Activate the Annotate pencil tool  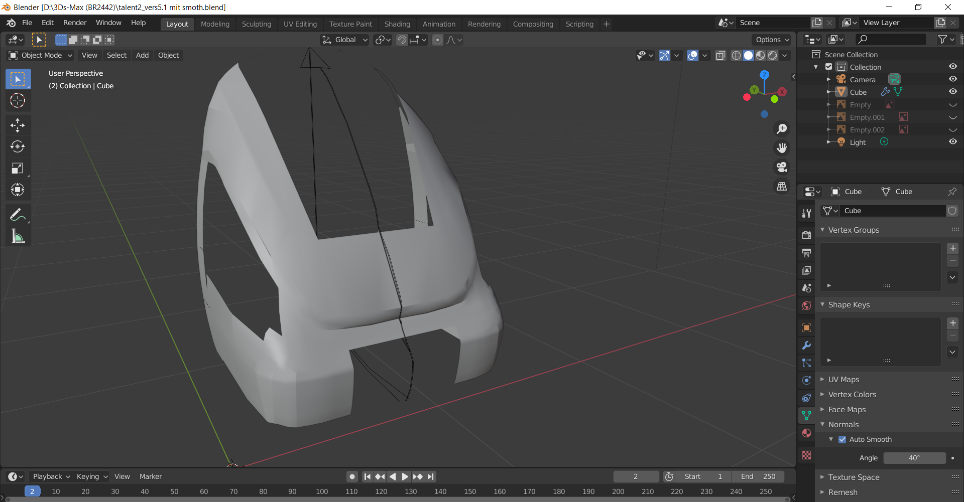[x=18, y=215]
